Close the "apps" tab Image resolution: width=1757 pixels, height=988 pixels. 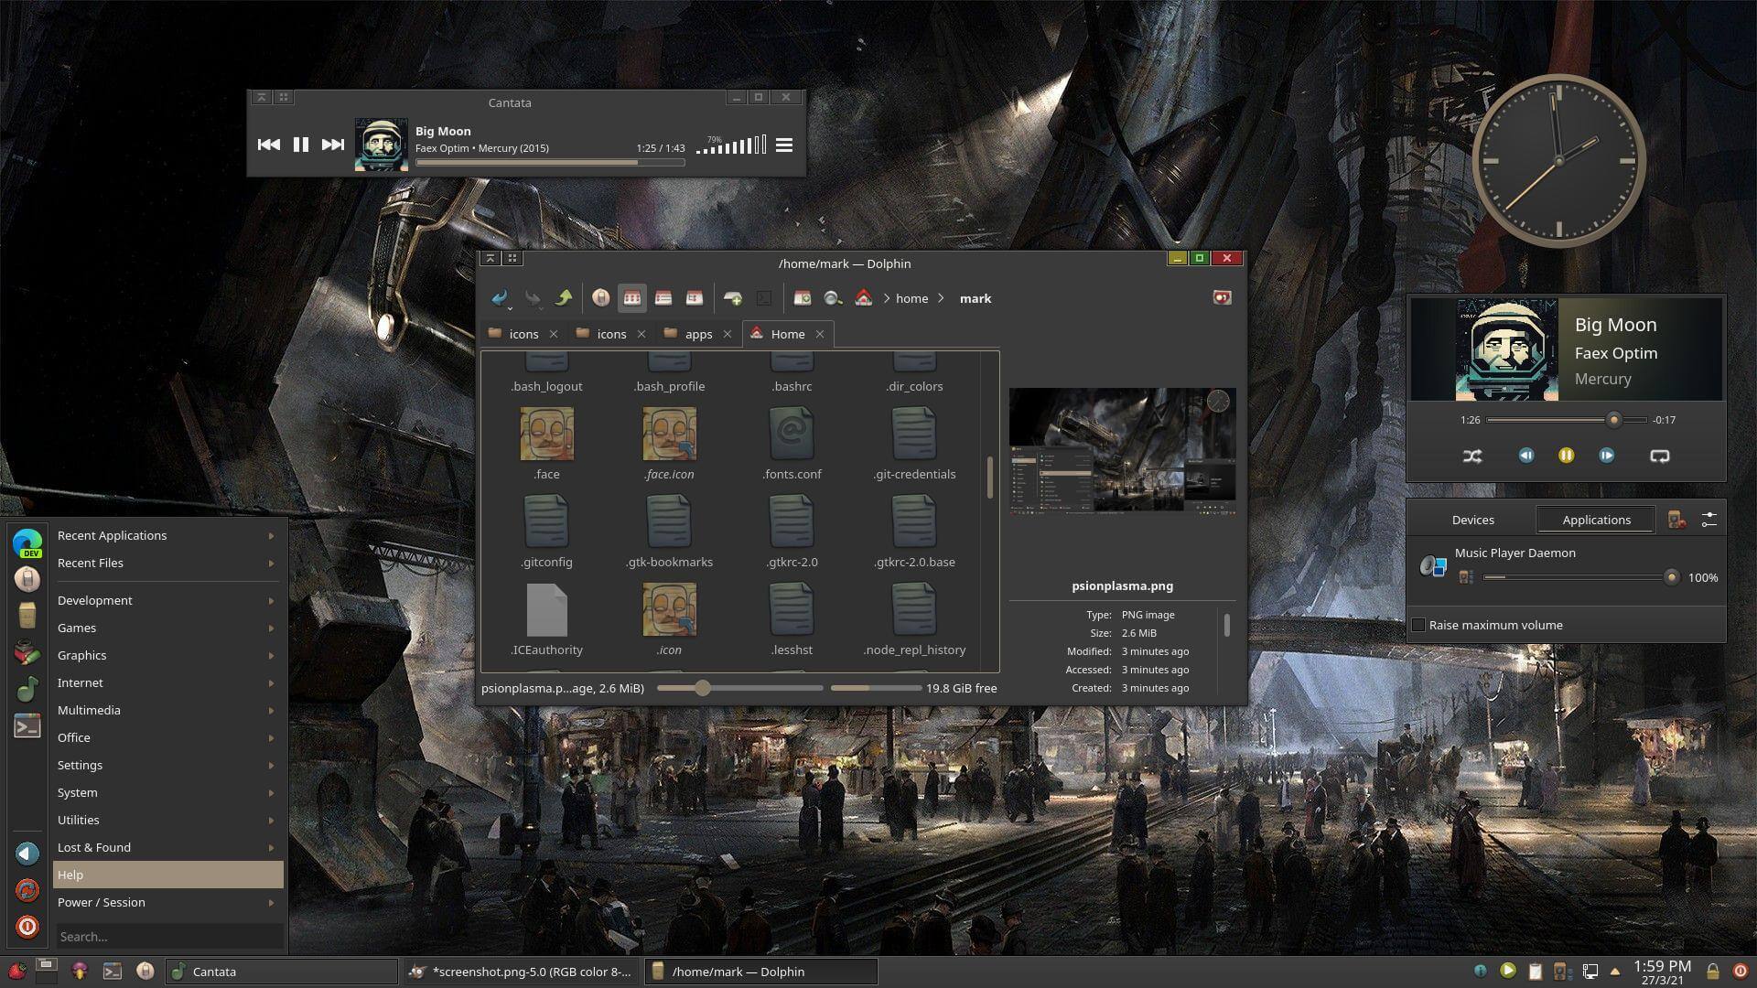[x=728, y=334]
